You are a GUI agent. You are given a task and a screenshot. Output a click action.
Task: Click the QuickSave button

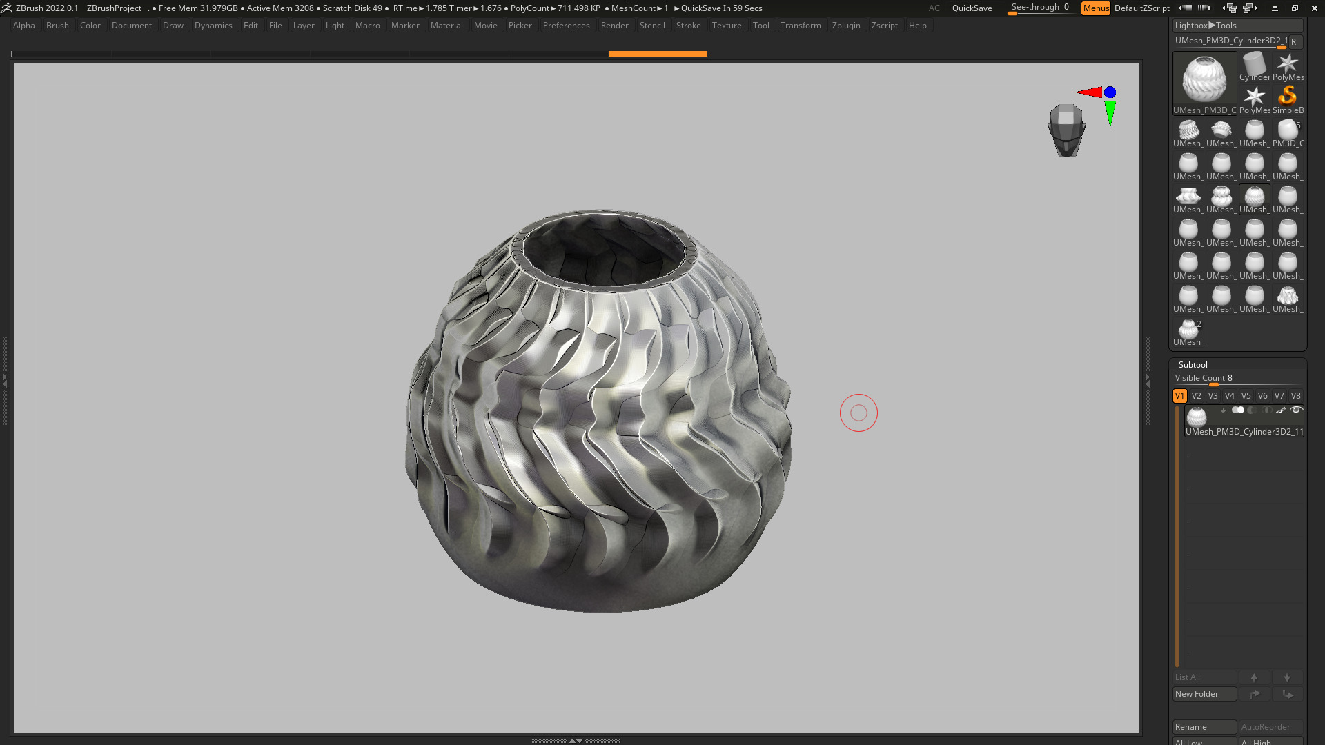tap(972, 8)
